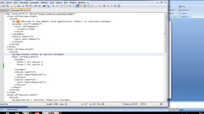Click the Playback macro icon
Viewport: 204px width, 114px height.
coord(112,6)
